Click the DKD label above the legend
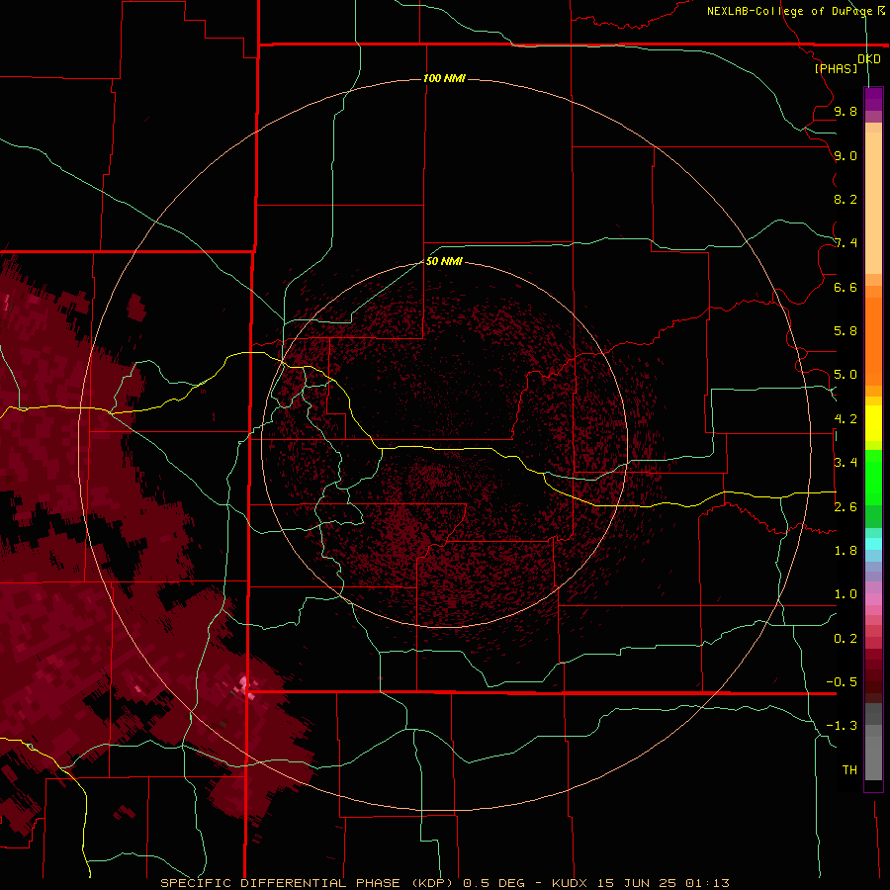This screenshot has height=890, width=890. (869, 59)
